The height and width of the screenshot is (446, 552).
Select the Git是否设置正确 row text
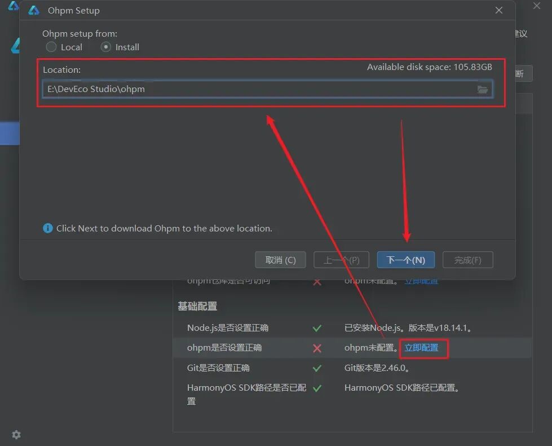pos(218,368)
